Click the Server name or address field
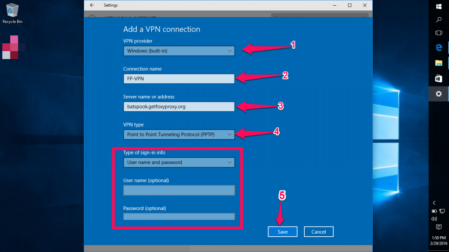 coord(179,106)
